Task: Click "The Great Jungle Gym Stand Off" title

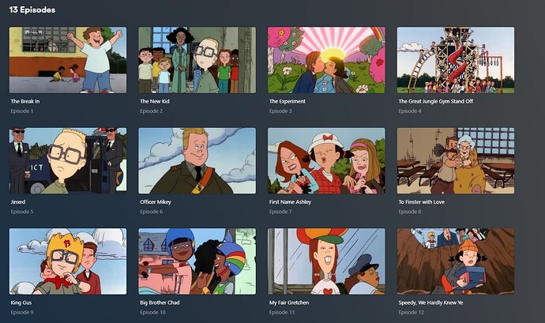Action: 435,101
